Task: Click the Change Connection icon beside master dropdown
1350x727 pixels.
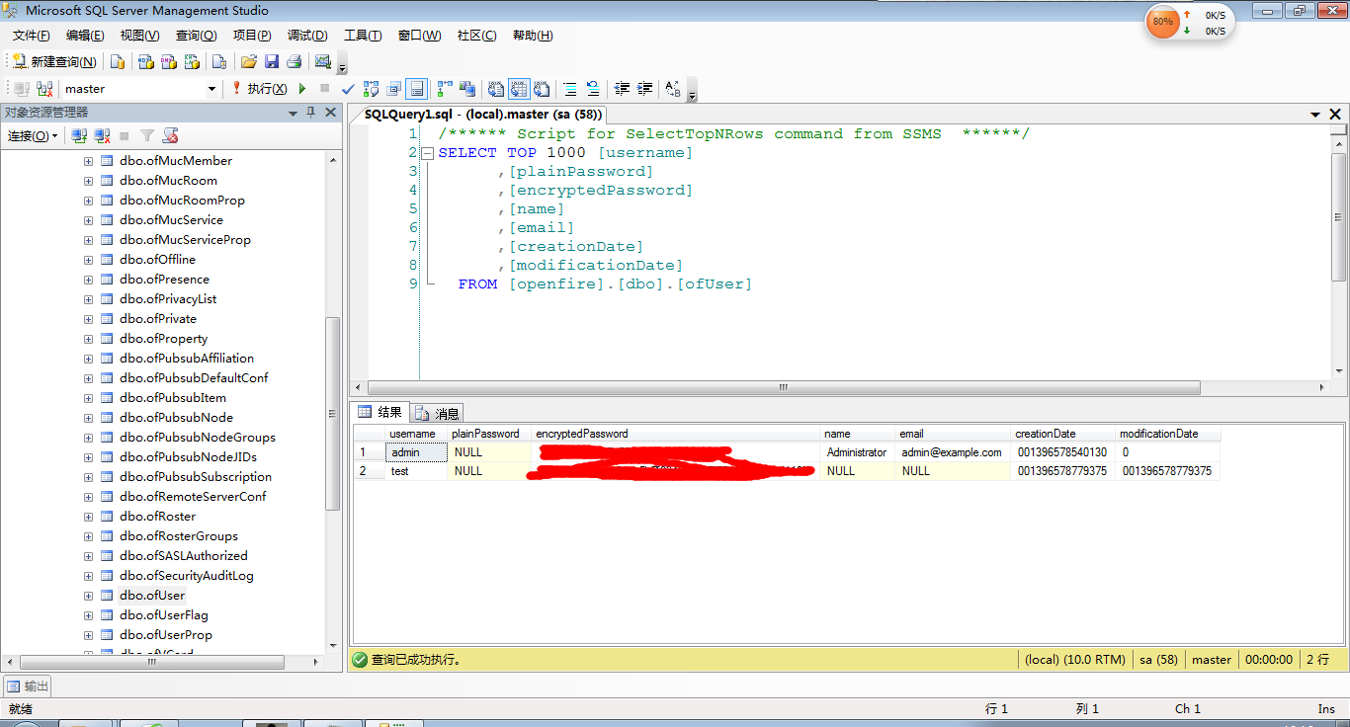Action: point(44,89)
